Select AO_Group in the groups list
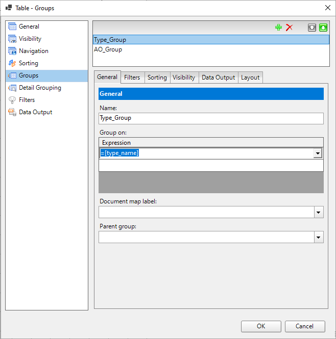This screenshot has height=339, width=336. (x=108, y=50)
